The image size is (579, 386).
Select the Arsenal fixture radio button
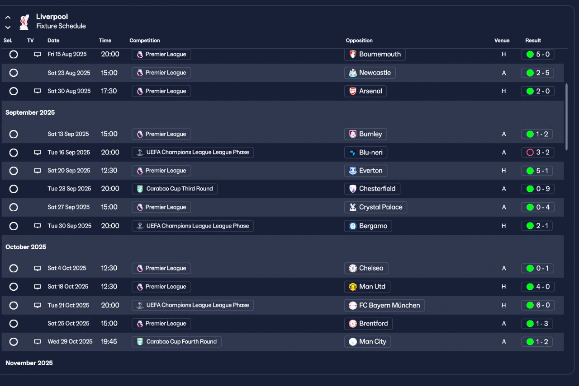pos(14,91)
